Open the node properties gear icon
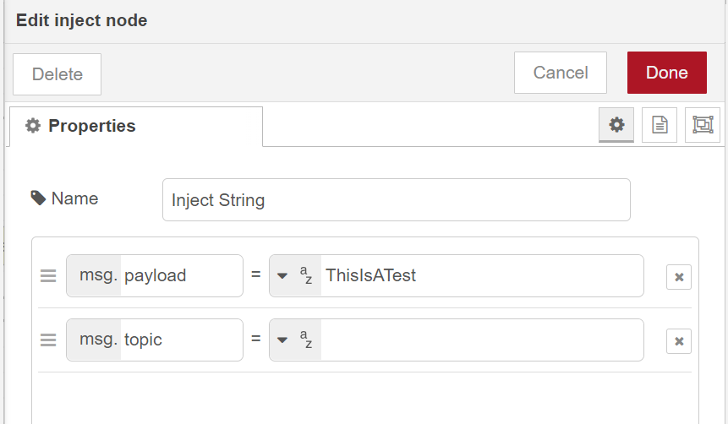 click(x=616, y=125)
